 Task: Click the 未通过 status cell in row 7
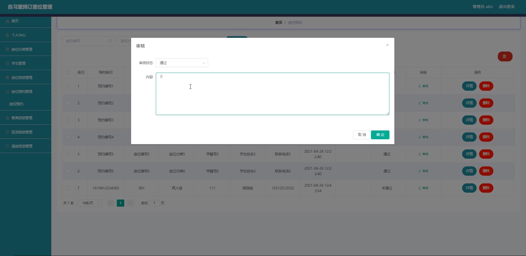(387, 188)
